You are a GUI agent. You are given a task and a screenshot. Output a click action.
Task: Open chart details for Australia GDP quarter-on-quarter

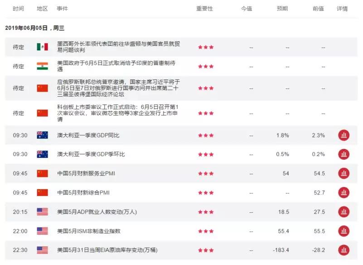point(344,154)
